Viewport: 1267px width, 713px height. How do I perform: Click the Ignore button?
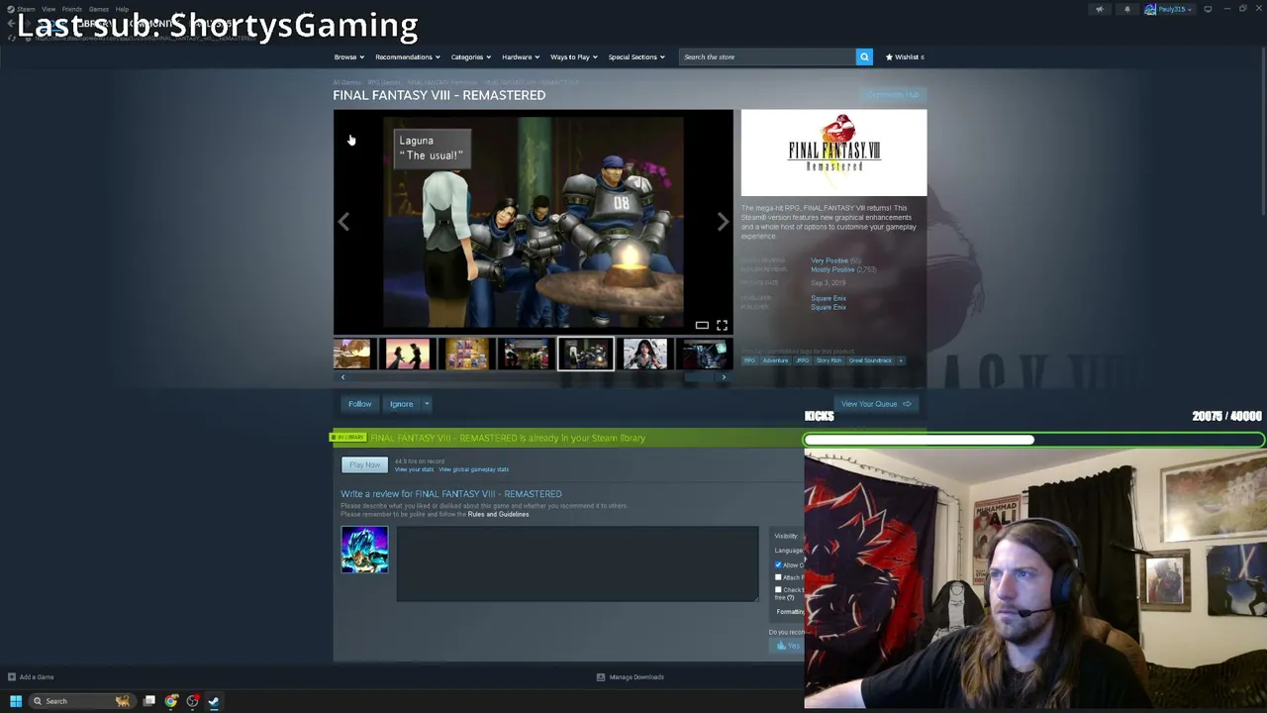click(401, 404)
